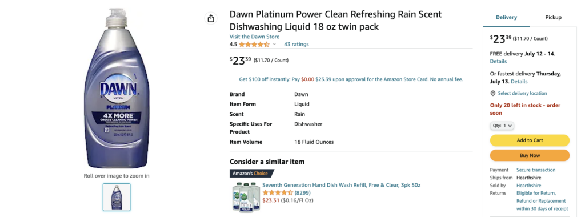Add the item to cart
The image size is (585, 217).
point(530,140)
